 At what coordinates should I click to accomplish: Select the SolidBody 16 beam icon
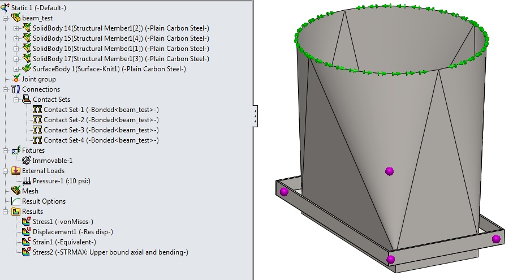tap(27, 48)
